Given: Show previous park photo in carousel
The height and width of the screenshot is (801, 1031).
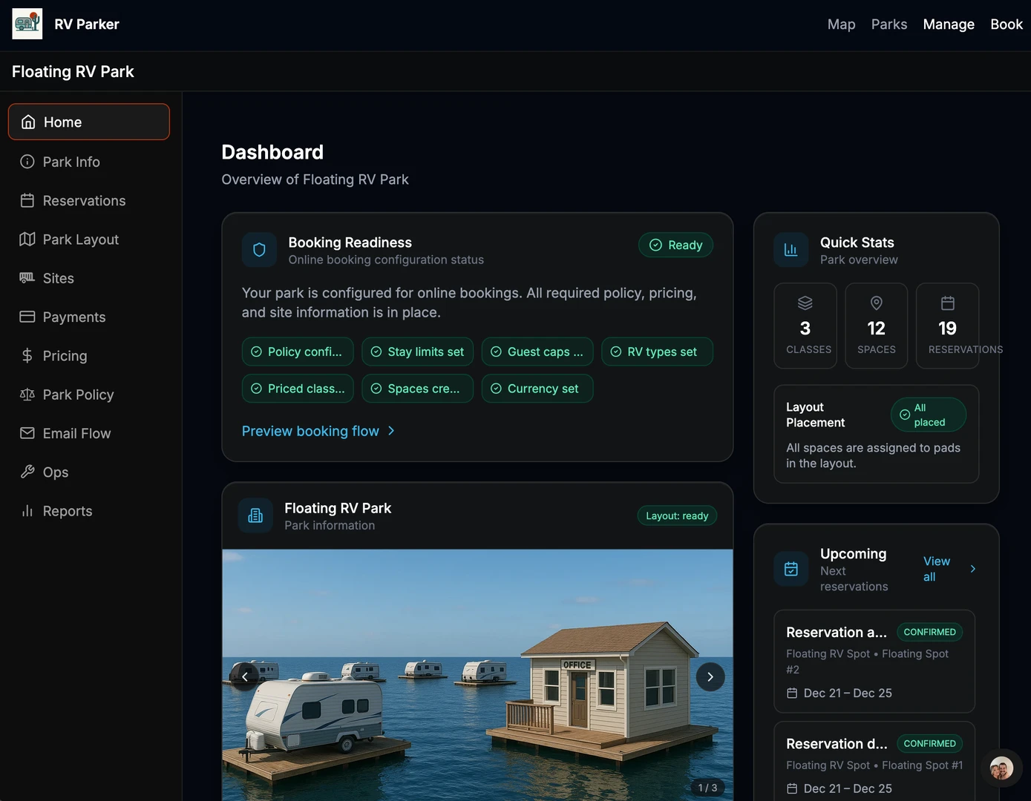Looking at the screenshot, I should coord(245,676).
